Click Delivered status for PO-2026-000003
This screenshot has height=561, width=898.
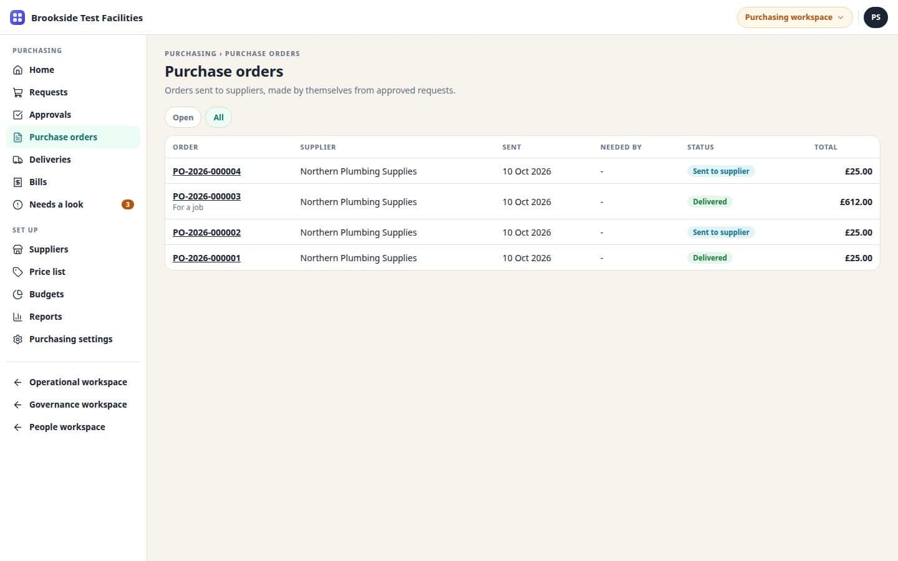(x=710, y=202)
